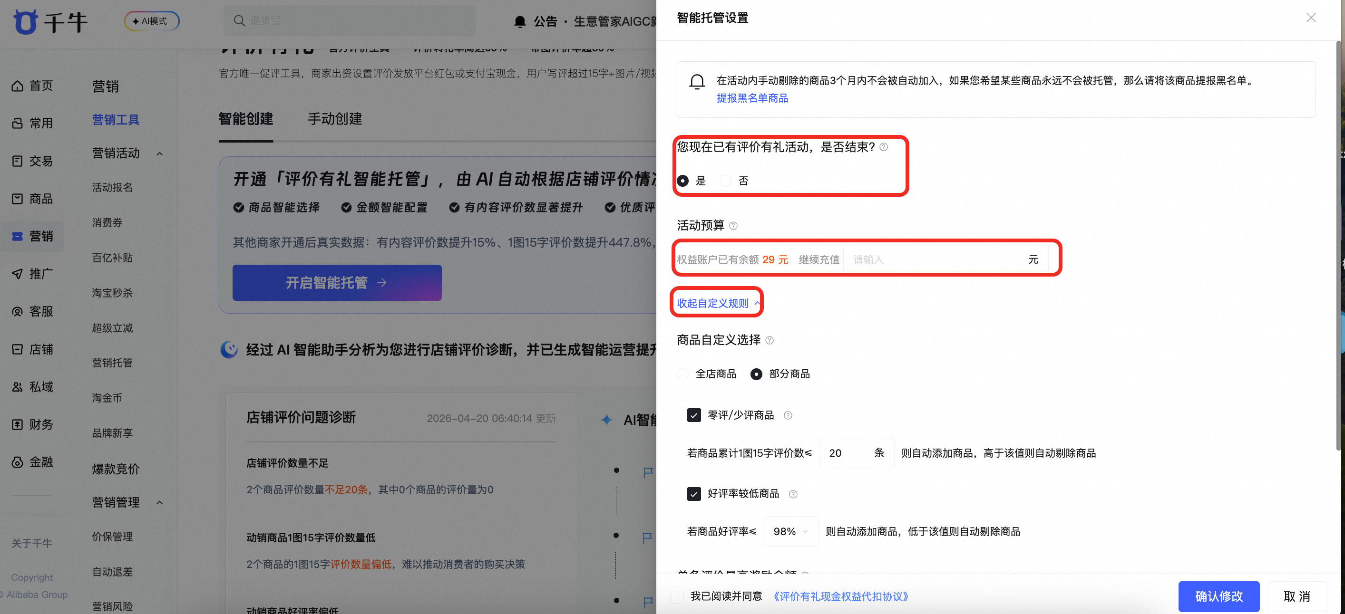
Task: Click the AI智能 sparkle icon
Action: point(606,420)
